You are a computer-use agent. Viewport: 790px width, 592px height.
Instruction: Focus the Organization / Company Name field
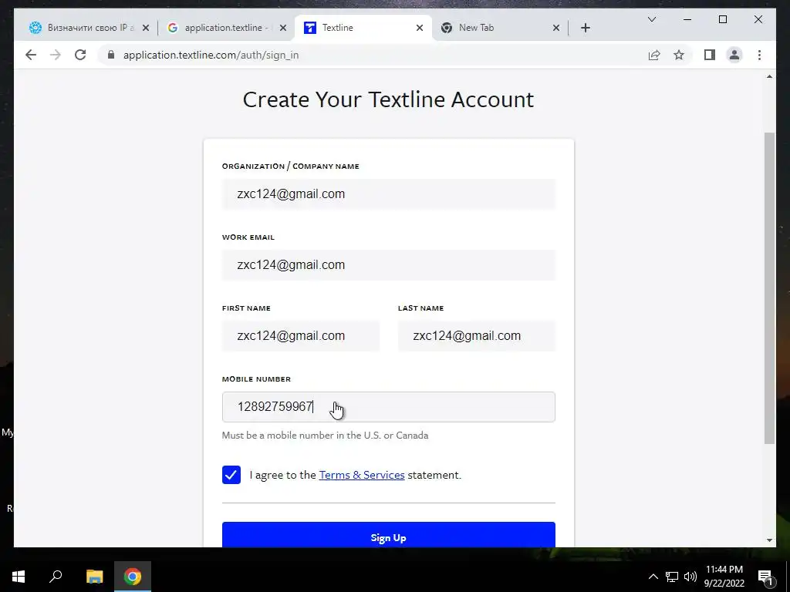click(389, 193)
